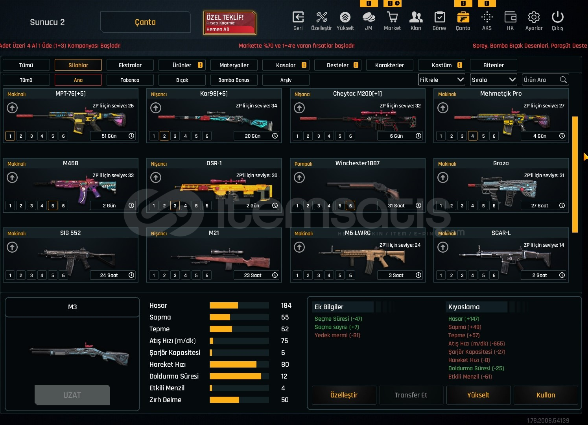Switch to the Kostüm tab
Screen dimensions: 588x425
tap(442, 65)
